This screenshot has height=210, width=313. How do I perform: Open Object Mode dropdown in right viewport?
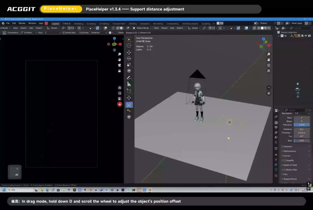[x=142, y=28]
